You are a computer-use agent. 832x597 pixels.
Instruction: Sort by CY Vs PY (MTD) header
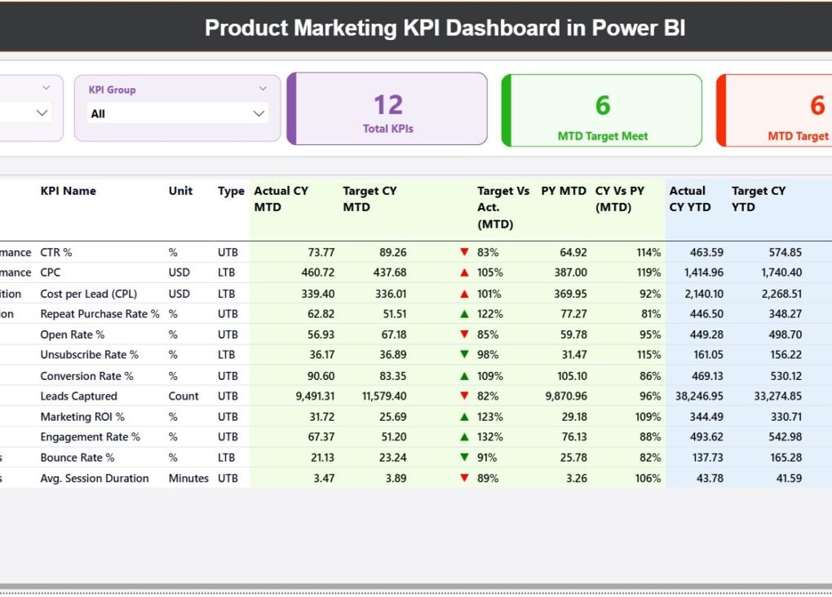pos(620,199)
